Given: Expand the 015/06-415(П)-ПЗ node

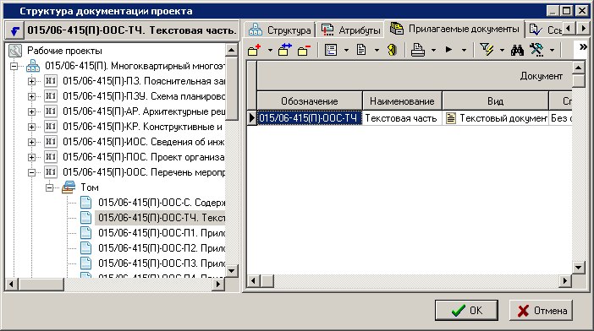Looking at the screenshot, I should tap(32, 81).
